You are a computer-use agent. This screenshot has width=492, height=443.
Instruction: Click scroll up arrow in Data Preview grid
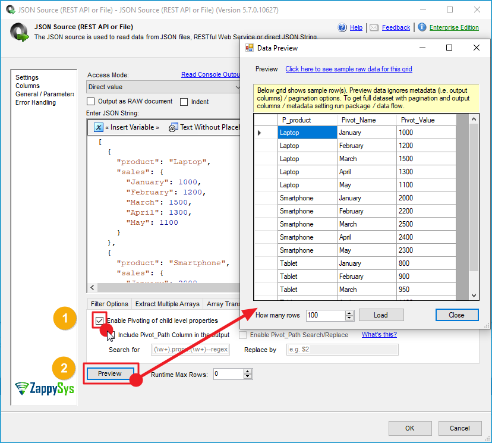click(x=474, y=119)
